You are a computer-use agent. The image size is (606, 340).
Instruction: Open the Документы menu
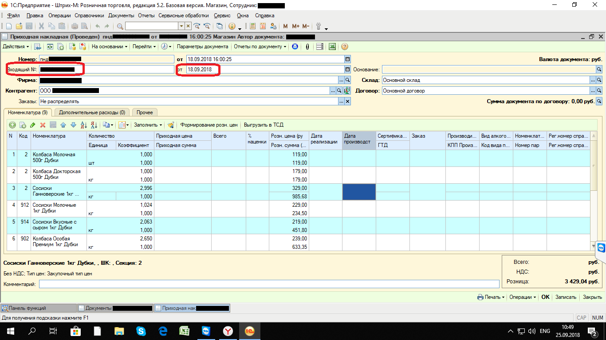tap(121, 15)
